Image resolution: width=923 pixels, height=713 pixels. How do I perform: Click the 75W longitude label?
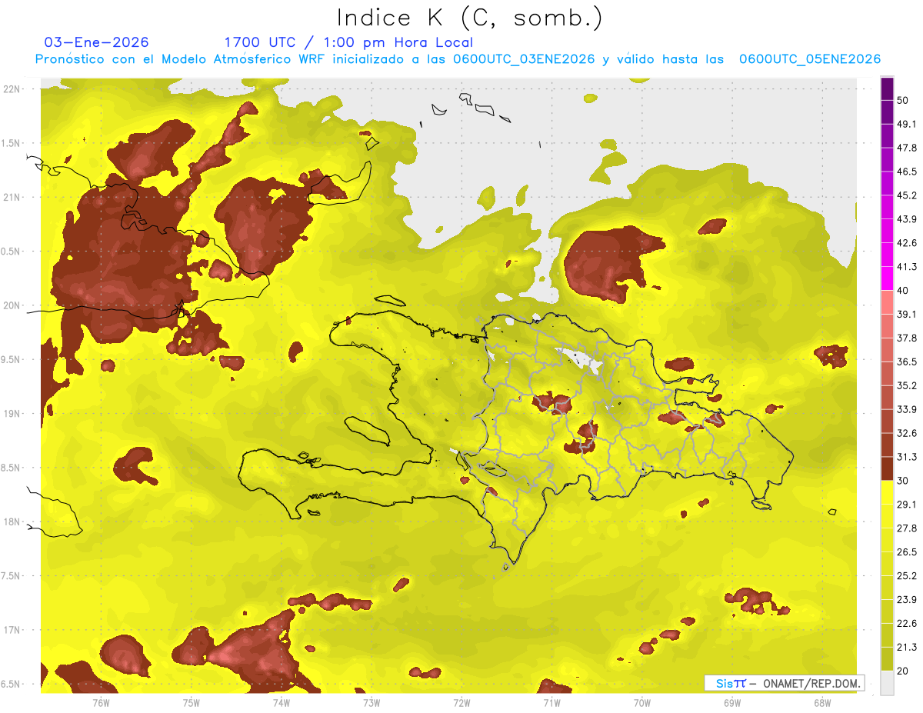192,703
